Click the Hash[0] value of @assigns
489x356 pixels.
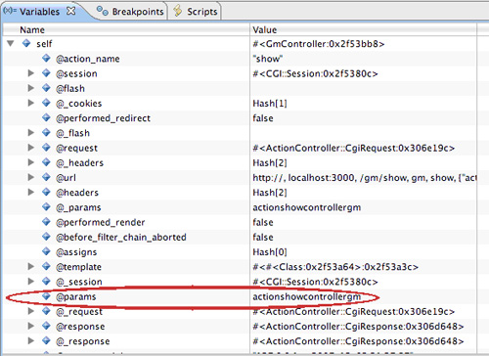[270, 252]
